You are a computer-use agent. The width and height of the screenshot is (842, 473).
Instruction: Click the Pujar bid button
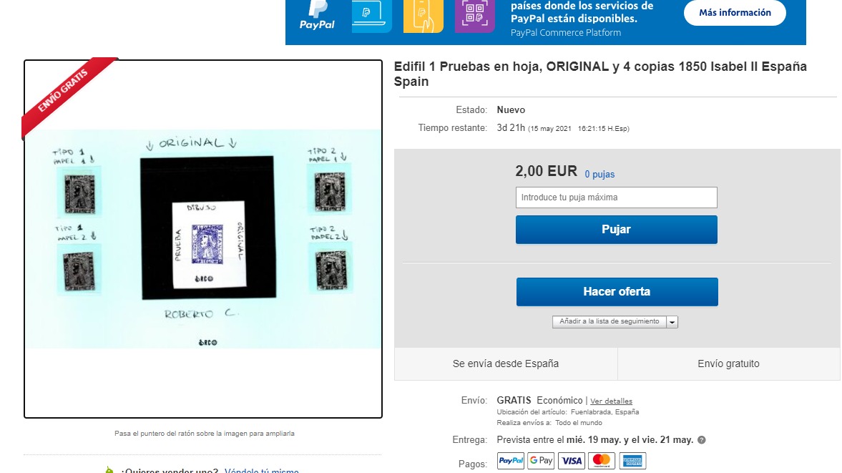click(617, 230)
